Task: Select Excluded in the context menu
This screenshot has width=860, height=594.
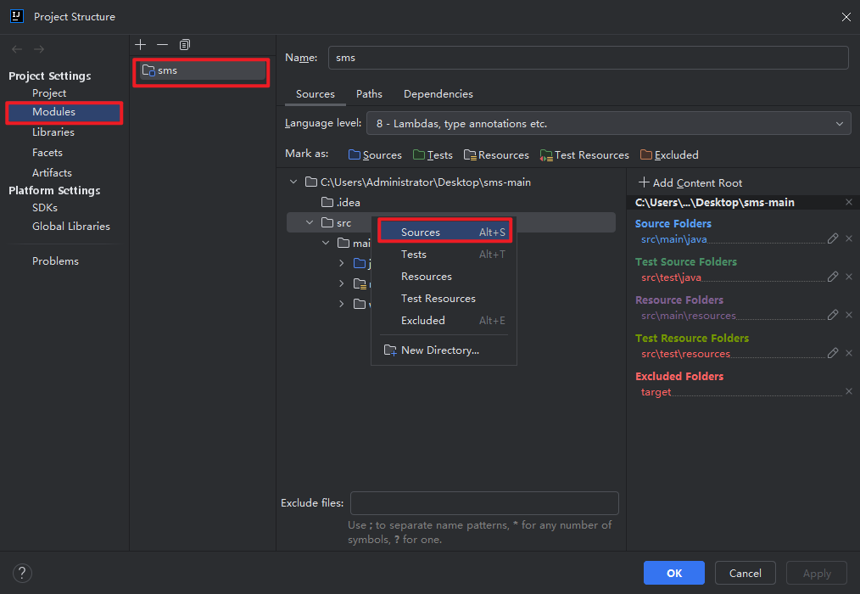Action: tap(444, 320)
